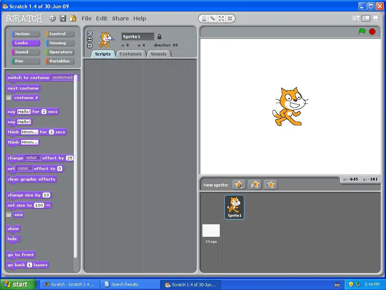Set rotation style to don't rotate
Viewport: 386px width, 290px height.
(90, 46)
